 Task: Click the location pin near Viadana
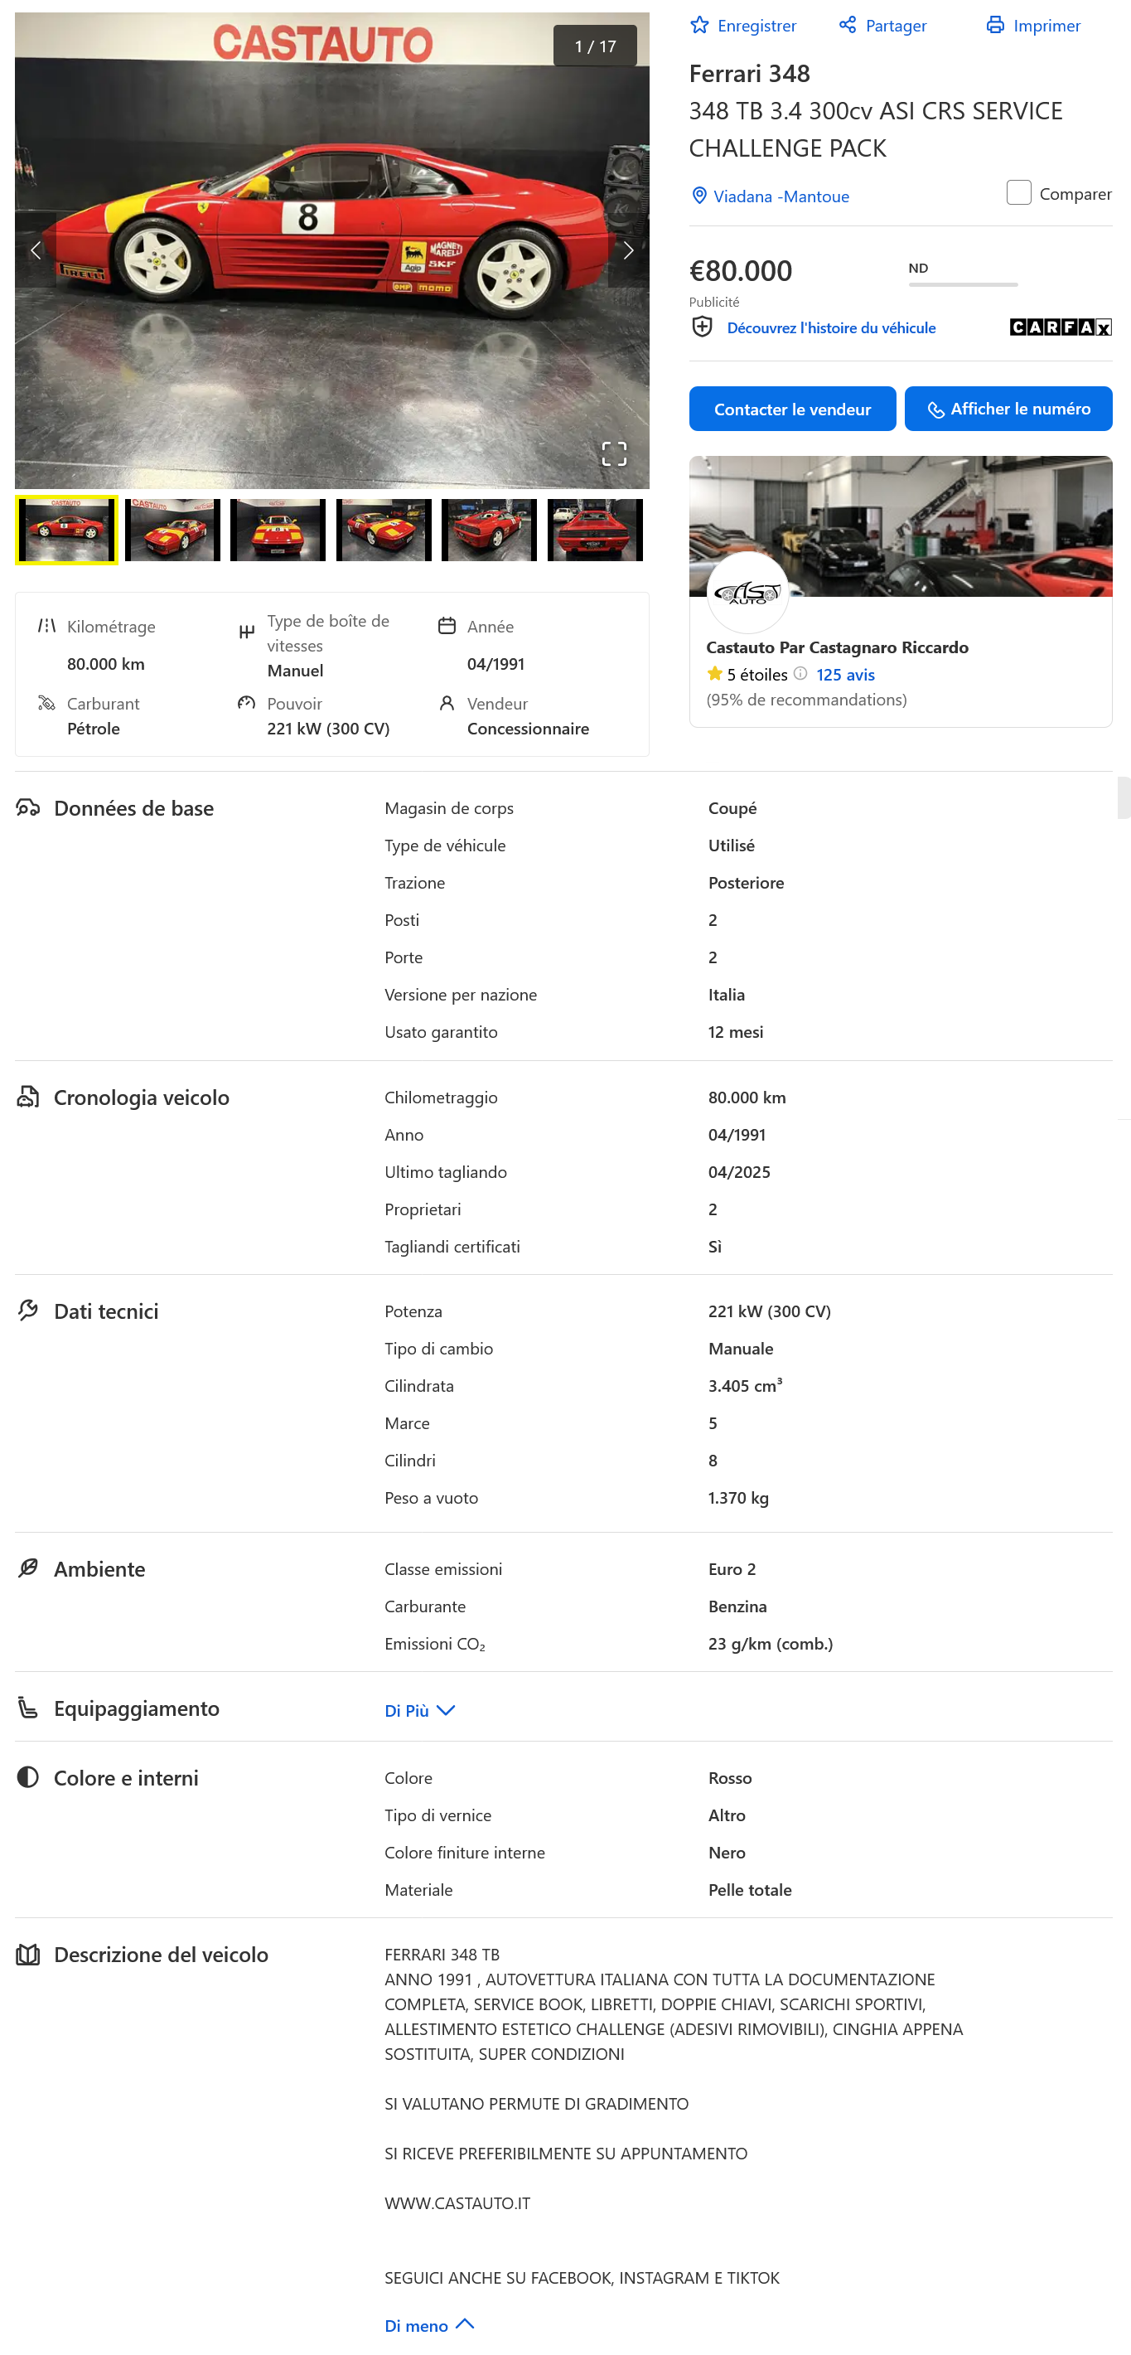pyautogui.click(x=698, y=196)
